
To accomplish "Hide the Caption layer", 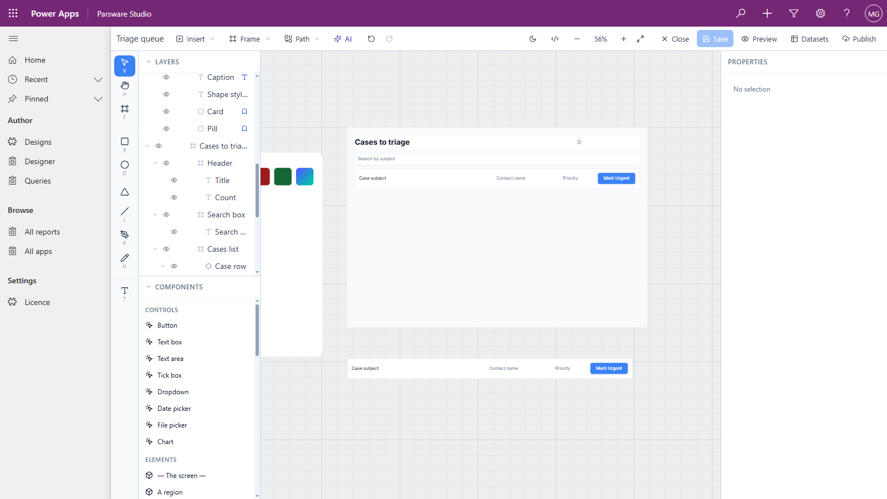I will point(166,77).
